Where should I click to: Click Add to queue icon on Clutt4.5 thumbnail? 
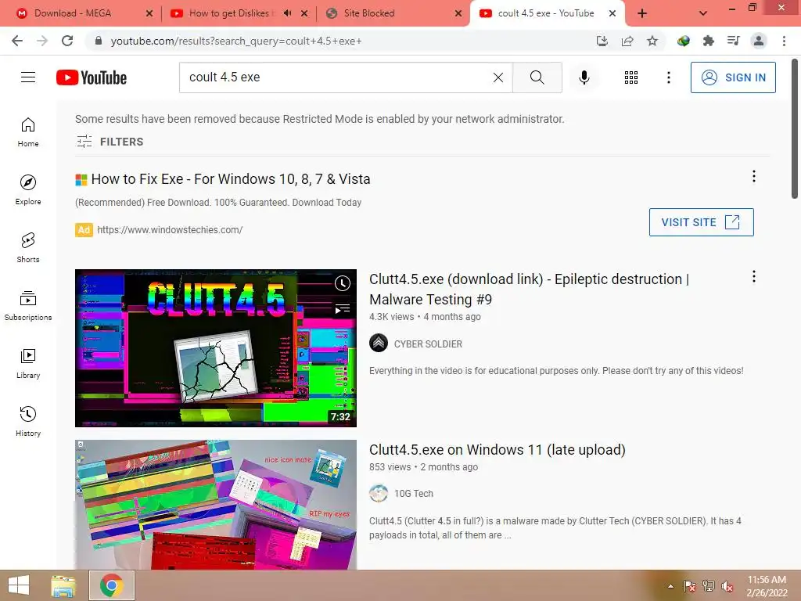pos(343,308)
